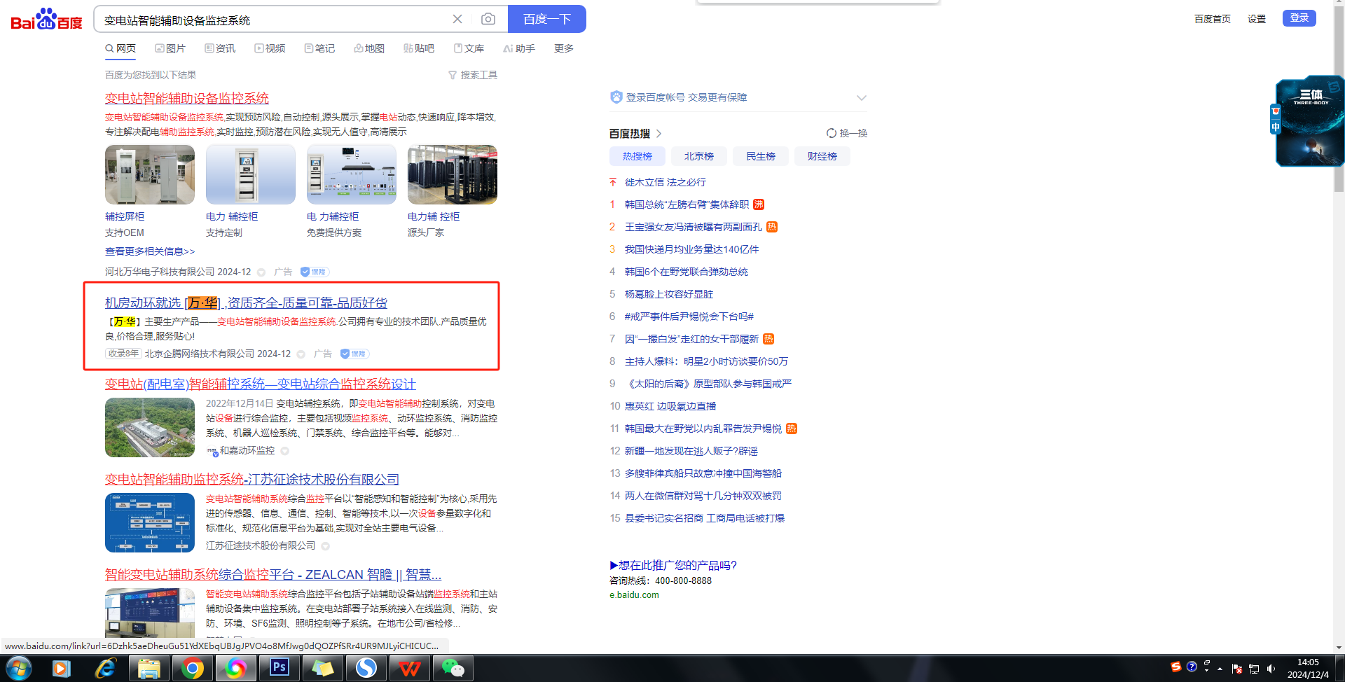
Task: Click the Baidu logo
Action: pos(46,20)
